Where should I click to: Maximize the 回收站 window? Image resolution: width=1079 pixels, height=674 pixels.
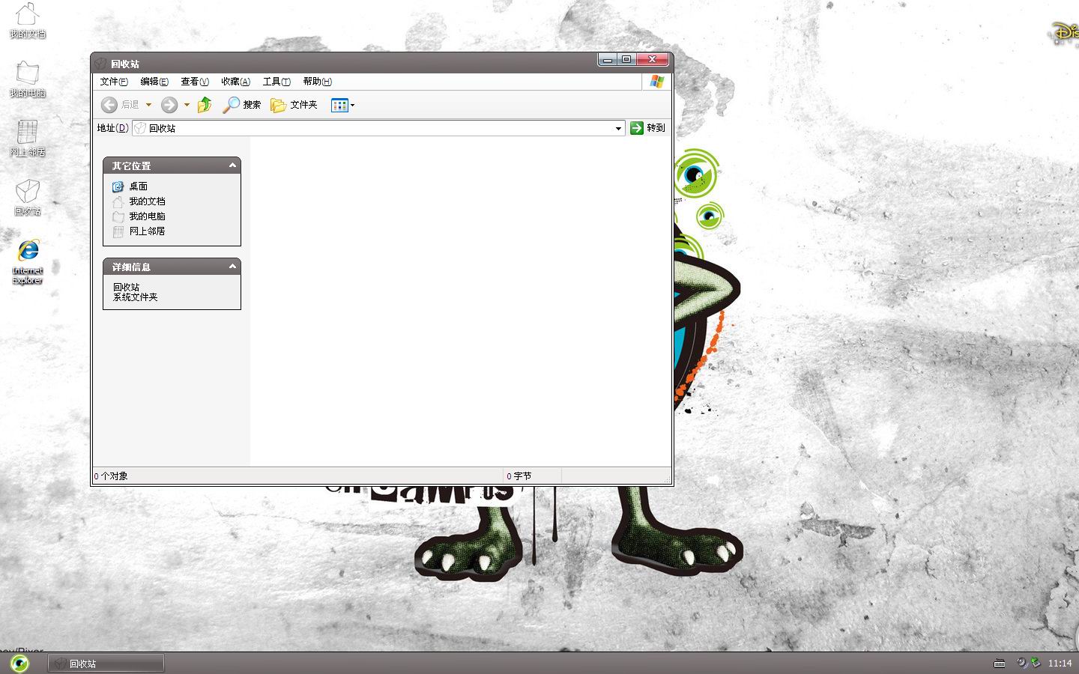point(626,59)
